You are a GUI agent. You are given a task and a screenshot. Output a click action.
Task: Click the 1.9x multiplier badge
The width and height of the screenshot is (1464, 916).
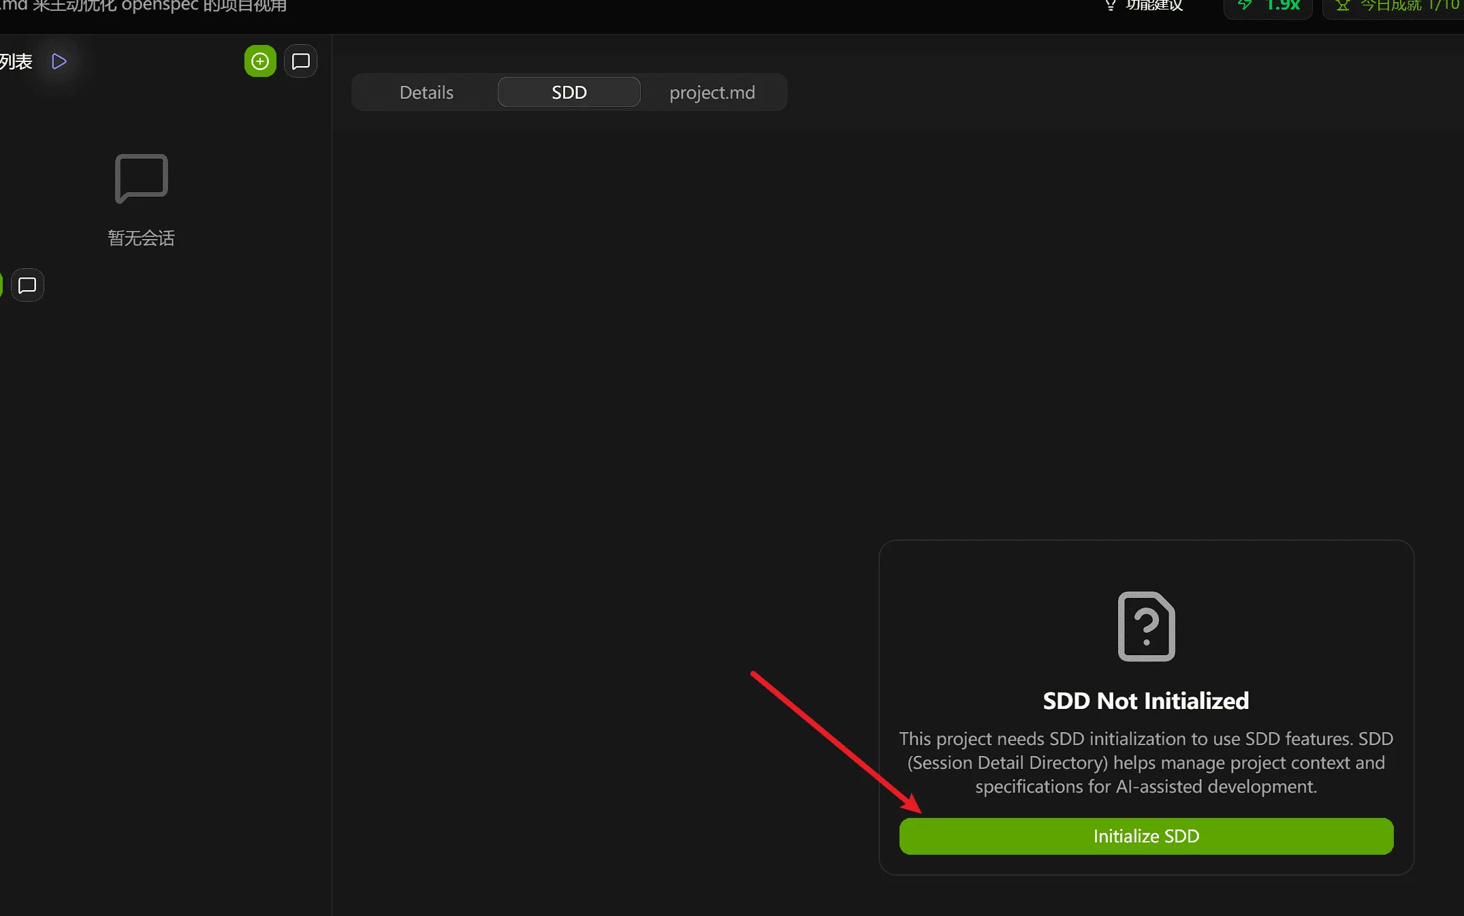pos(1267,5)
